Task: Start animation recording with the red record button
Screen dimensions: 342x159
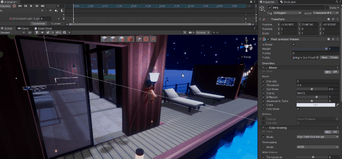Action: 14,6
